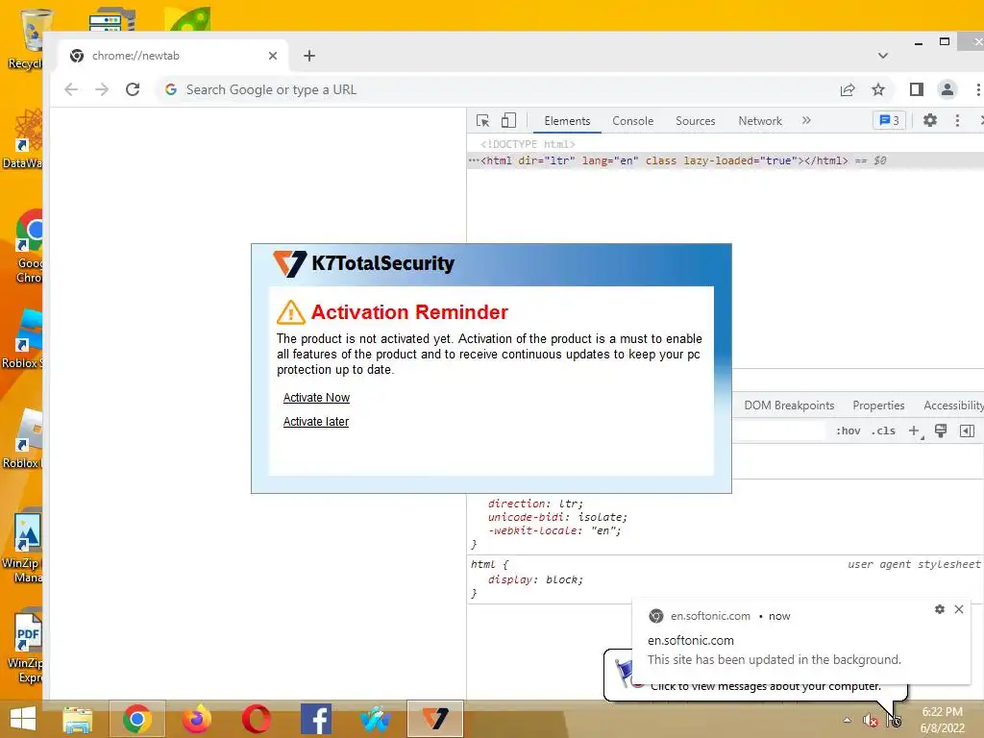Open the Network tab
Screen dimensions: 984x738
pos(760,121)
